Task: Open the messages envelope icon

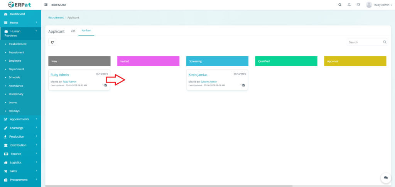Action: (358, 5)
